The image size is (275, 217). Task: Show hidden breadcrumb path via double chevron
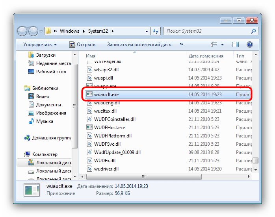click(55, 31)
